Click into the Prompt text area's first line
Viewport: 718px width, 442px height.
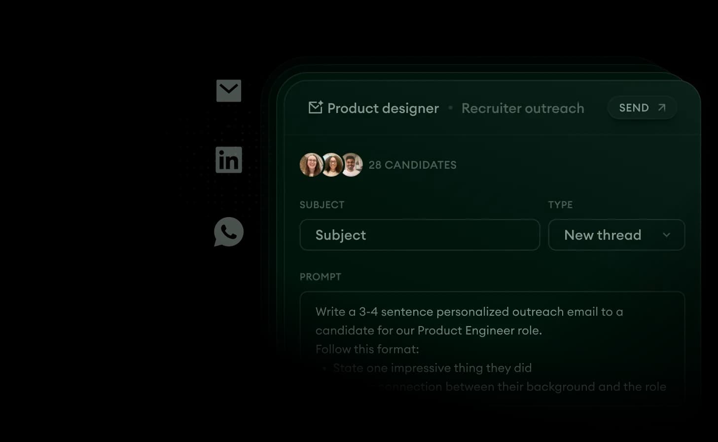(468, 312)
